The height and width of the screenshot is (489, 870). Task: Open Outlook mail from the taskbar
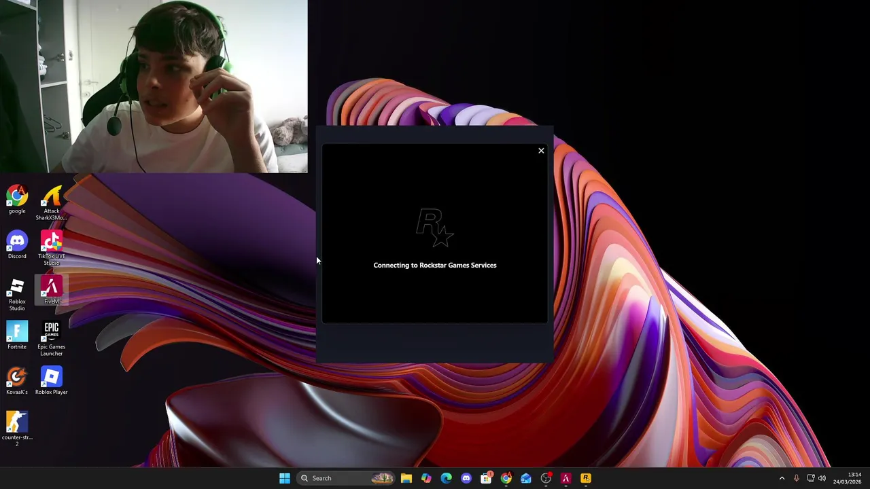pyautogui.click(x=526, y=478)
